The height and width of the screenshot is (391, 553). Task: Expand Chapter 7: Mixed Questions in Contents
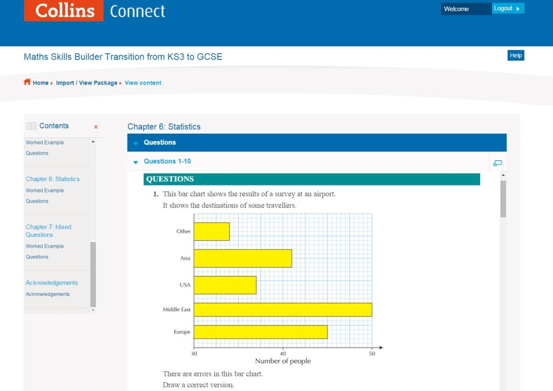click(x=48, y=230)
